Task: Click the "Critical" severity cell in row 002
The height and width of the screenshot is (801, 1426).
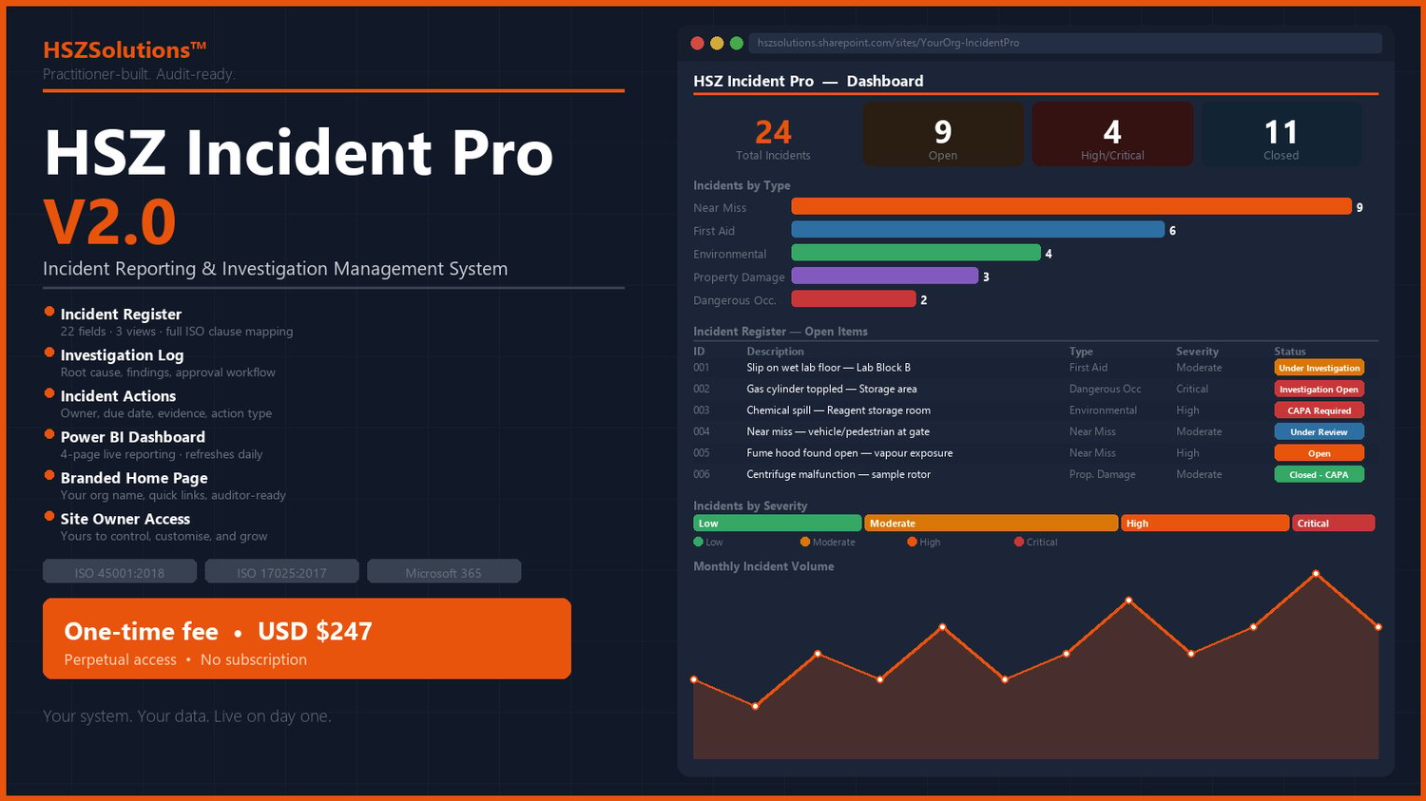Action: [1192, 389]
